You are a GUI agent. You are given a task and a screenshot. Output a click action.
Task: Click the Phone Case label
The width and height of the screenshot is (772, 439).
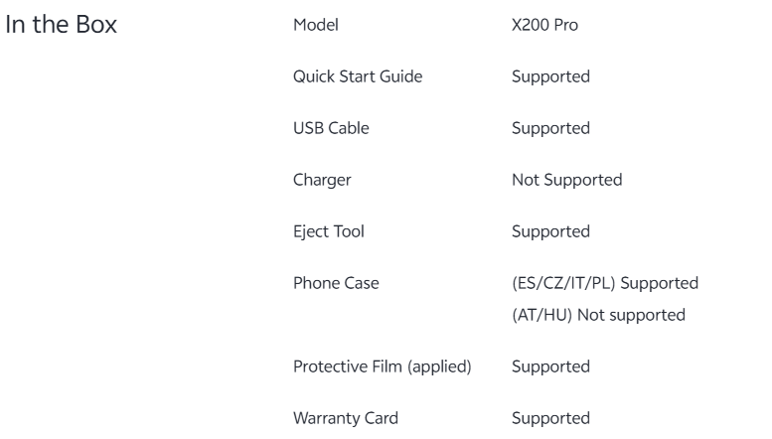click(x=336, y=283)
